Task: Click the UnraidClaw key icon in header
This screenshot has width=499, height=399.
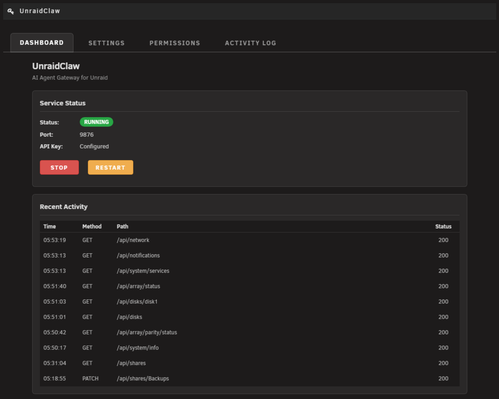Action: pos(11,11)
